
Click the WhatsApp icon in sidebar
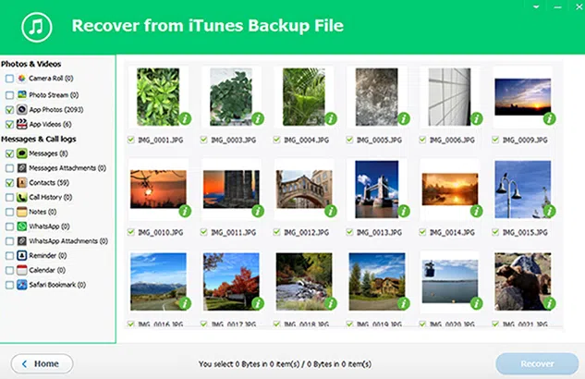[x=20, y=226]
